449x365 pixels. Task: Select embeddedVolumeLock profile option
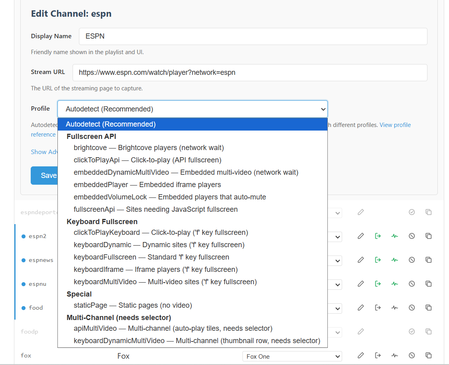click(193, 197)
